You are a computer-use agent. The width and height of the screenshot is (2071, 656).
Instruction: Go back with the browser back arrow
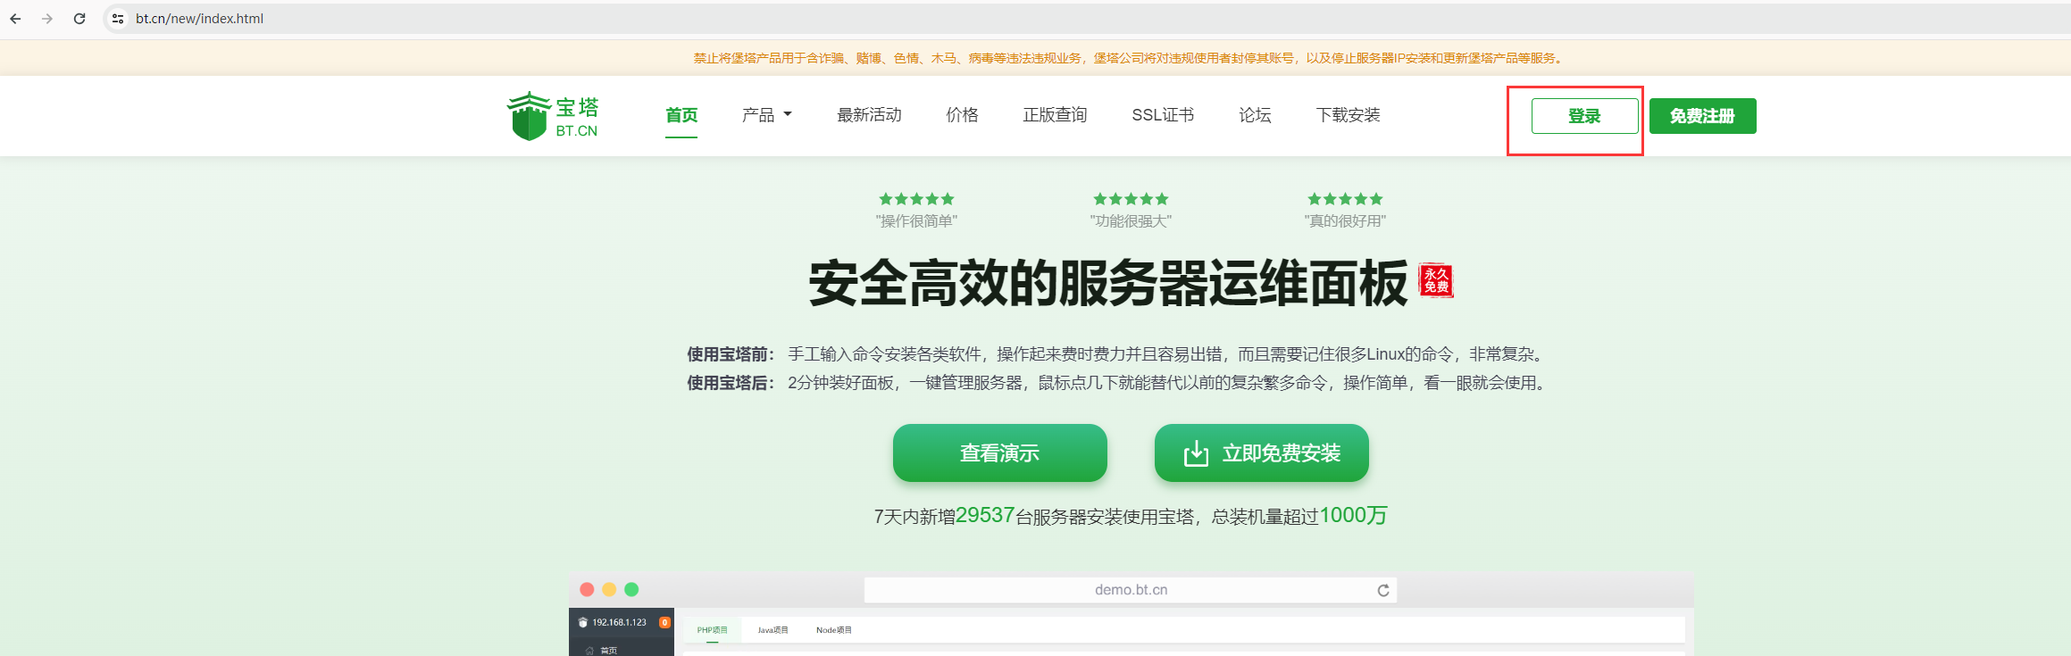(15, 19)
